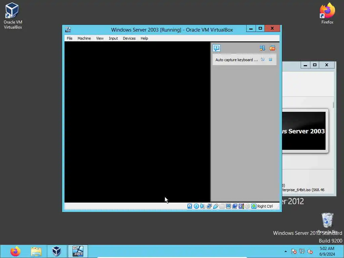344x258 pixels.
Task: Maximize the Windows Server 2003 VM window
Action: click(260, 28)
